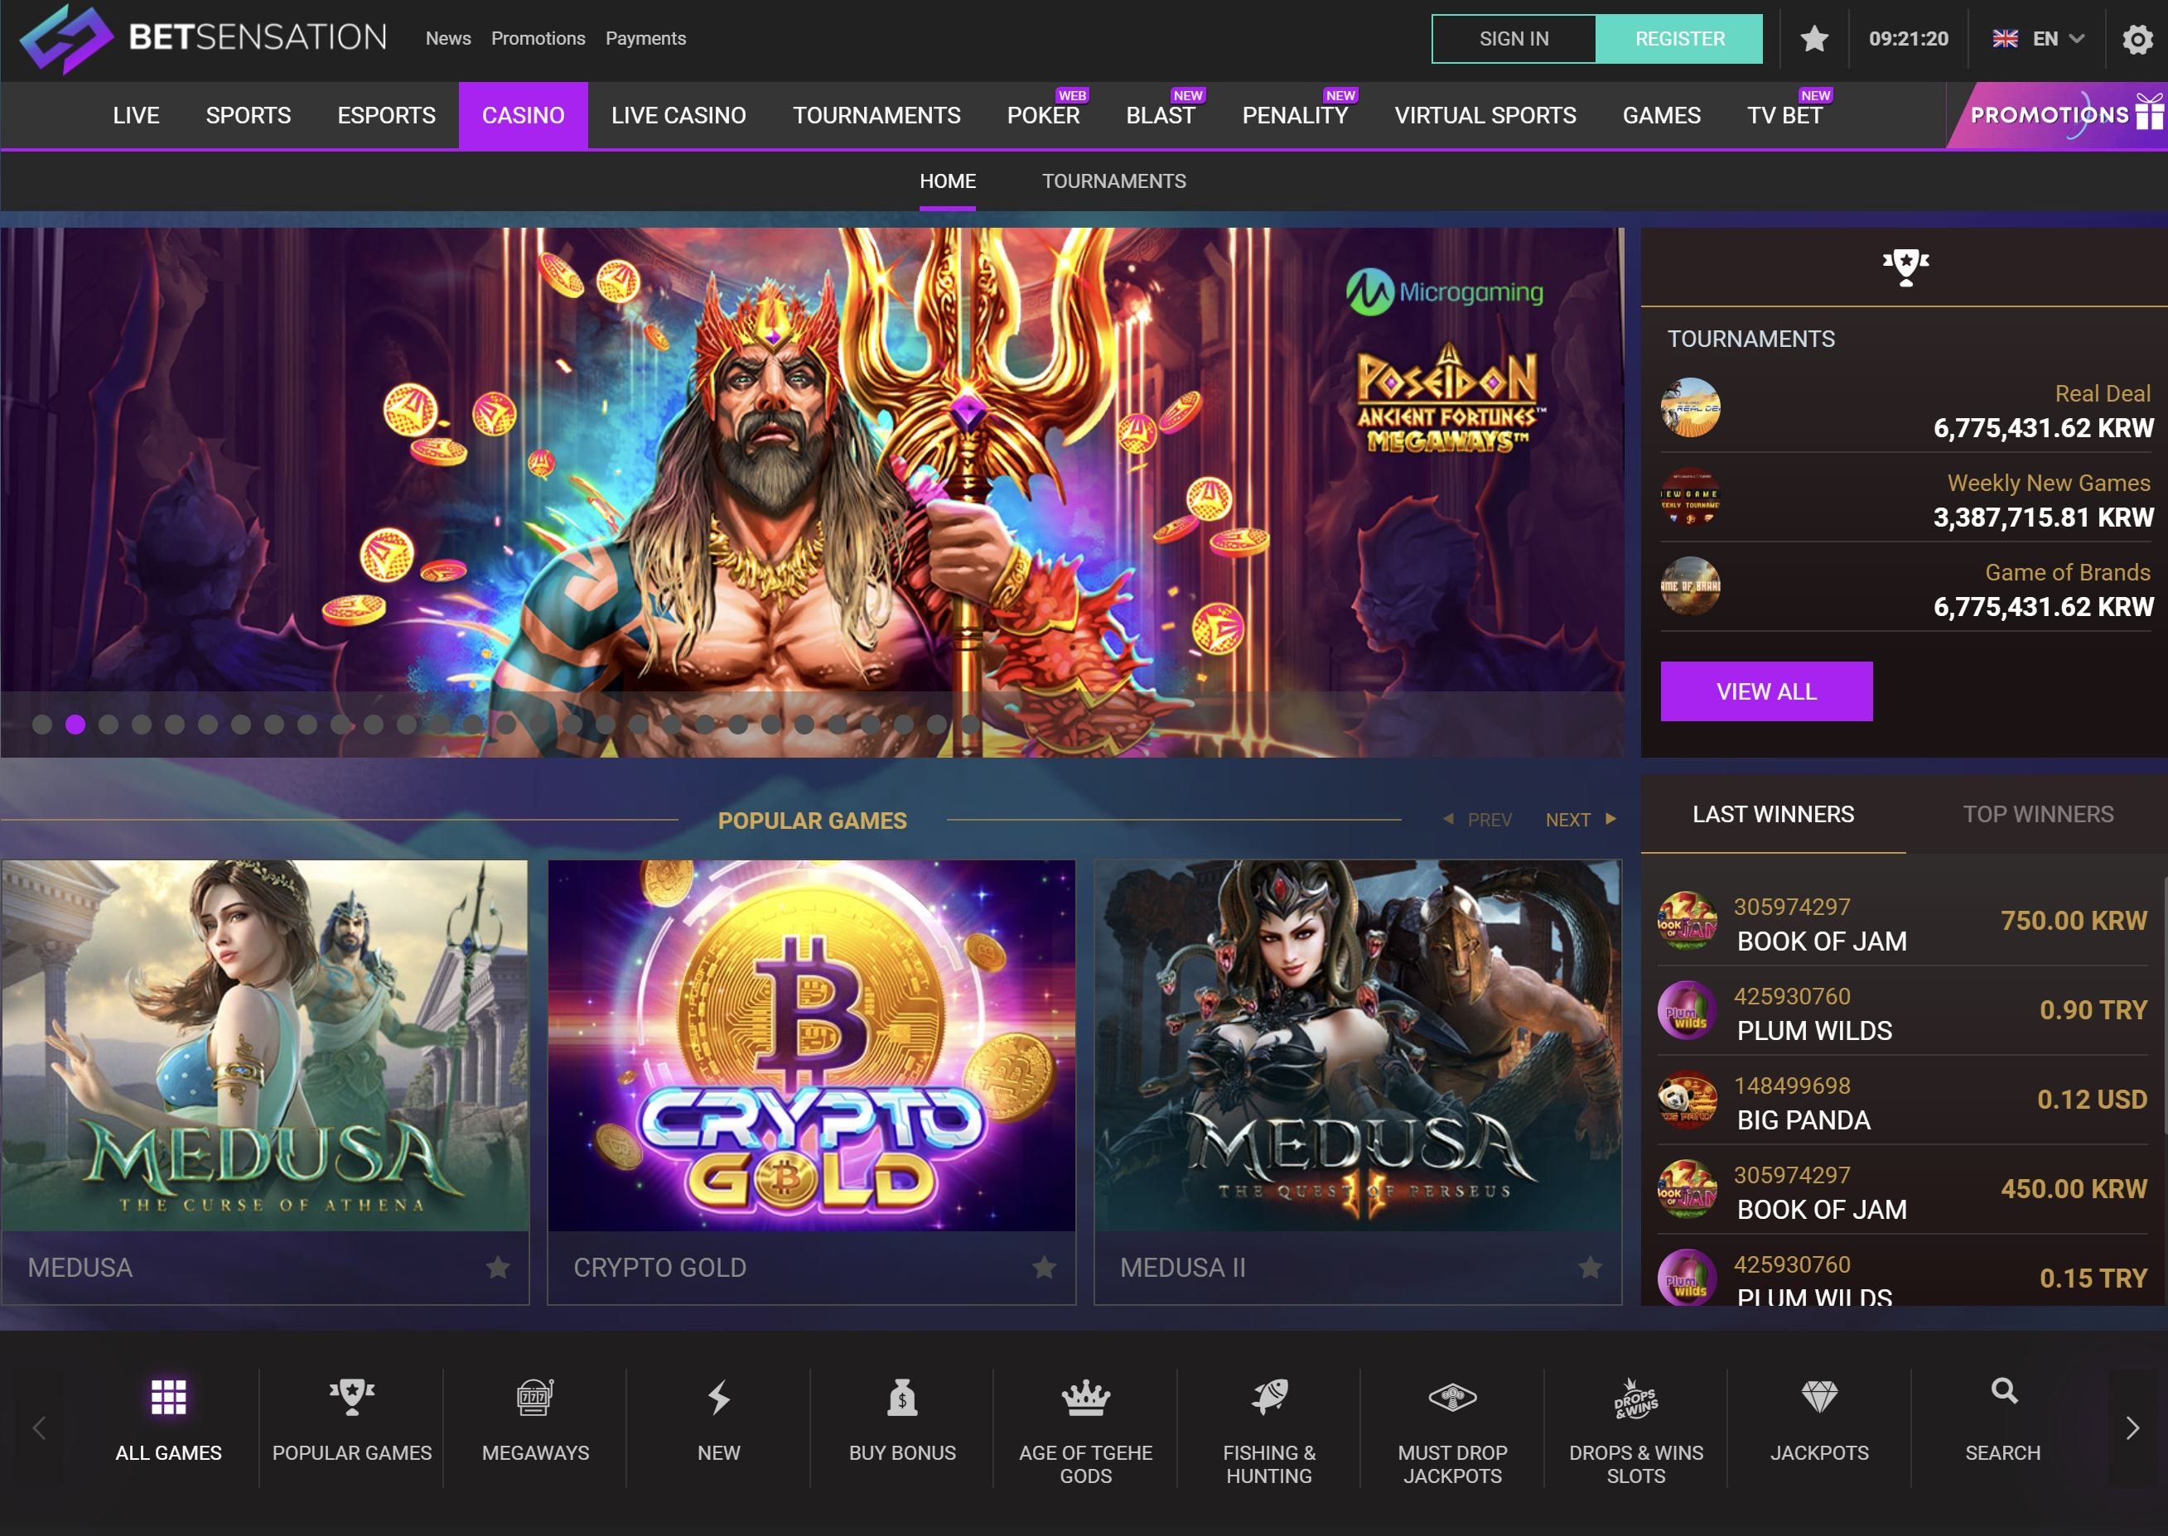Select the Age of Tgehe Gods crown icon
2168x1536 pixels.
click(x=1085, y=1397)
